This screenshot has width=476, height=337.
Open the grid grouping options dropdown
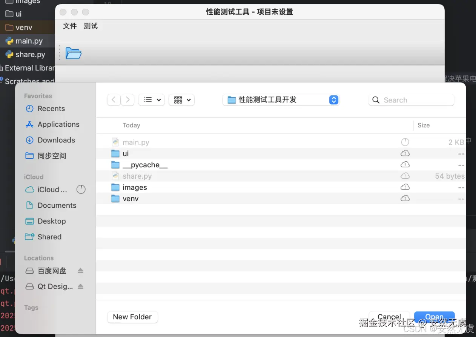182,100
